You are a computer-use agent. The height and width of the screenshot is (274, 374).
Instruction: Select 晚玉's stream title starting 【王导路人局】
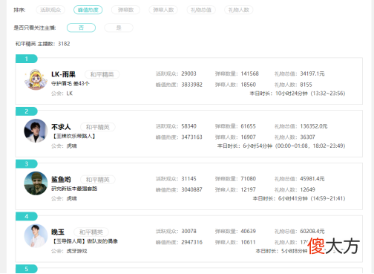pos(85,241)
